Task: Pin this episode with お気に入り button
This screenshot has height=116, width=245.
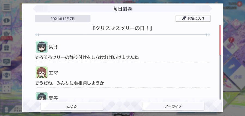Action: click(193, 19)
